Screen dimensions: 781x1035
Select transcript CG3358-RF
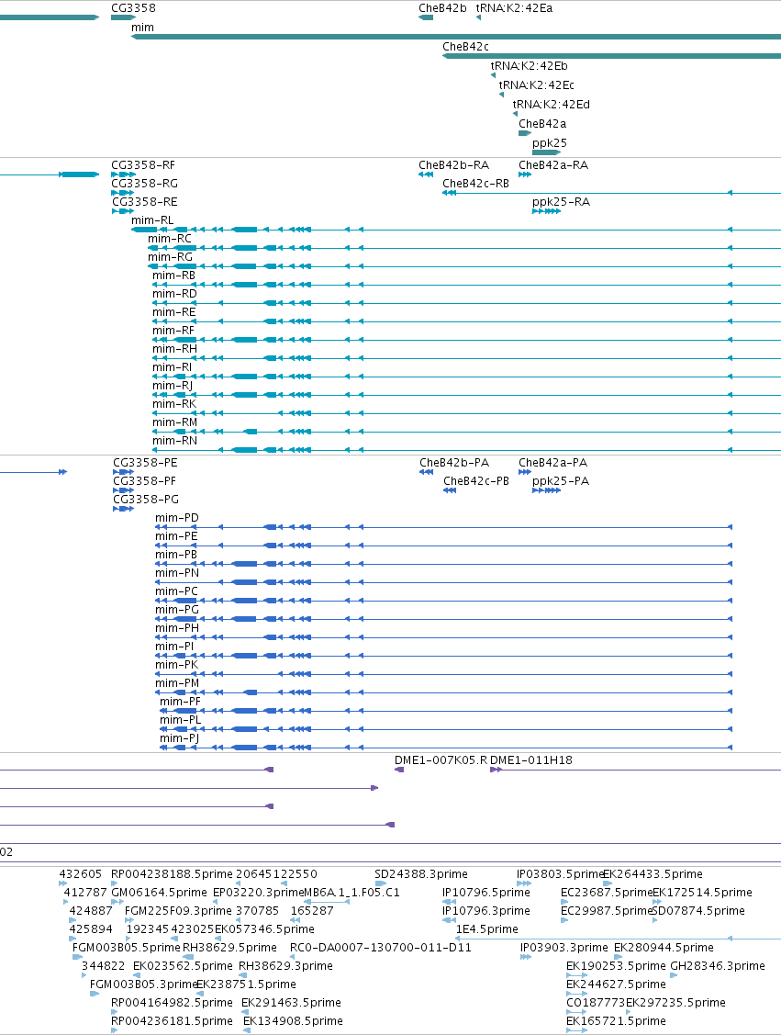tap(143, 165)
